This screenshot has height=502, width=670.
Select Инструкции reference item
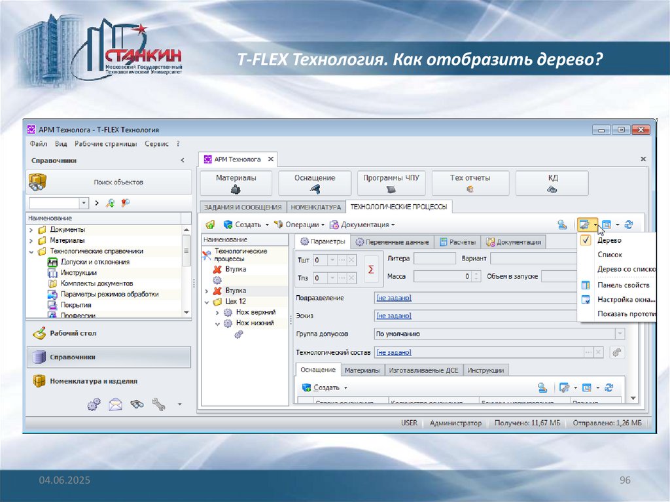[x=79, y=273]
